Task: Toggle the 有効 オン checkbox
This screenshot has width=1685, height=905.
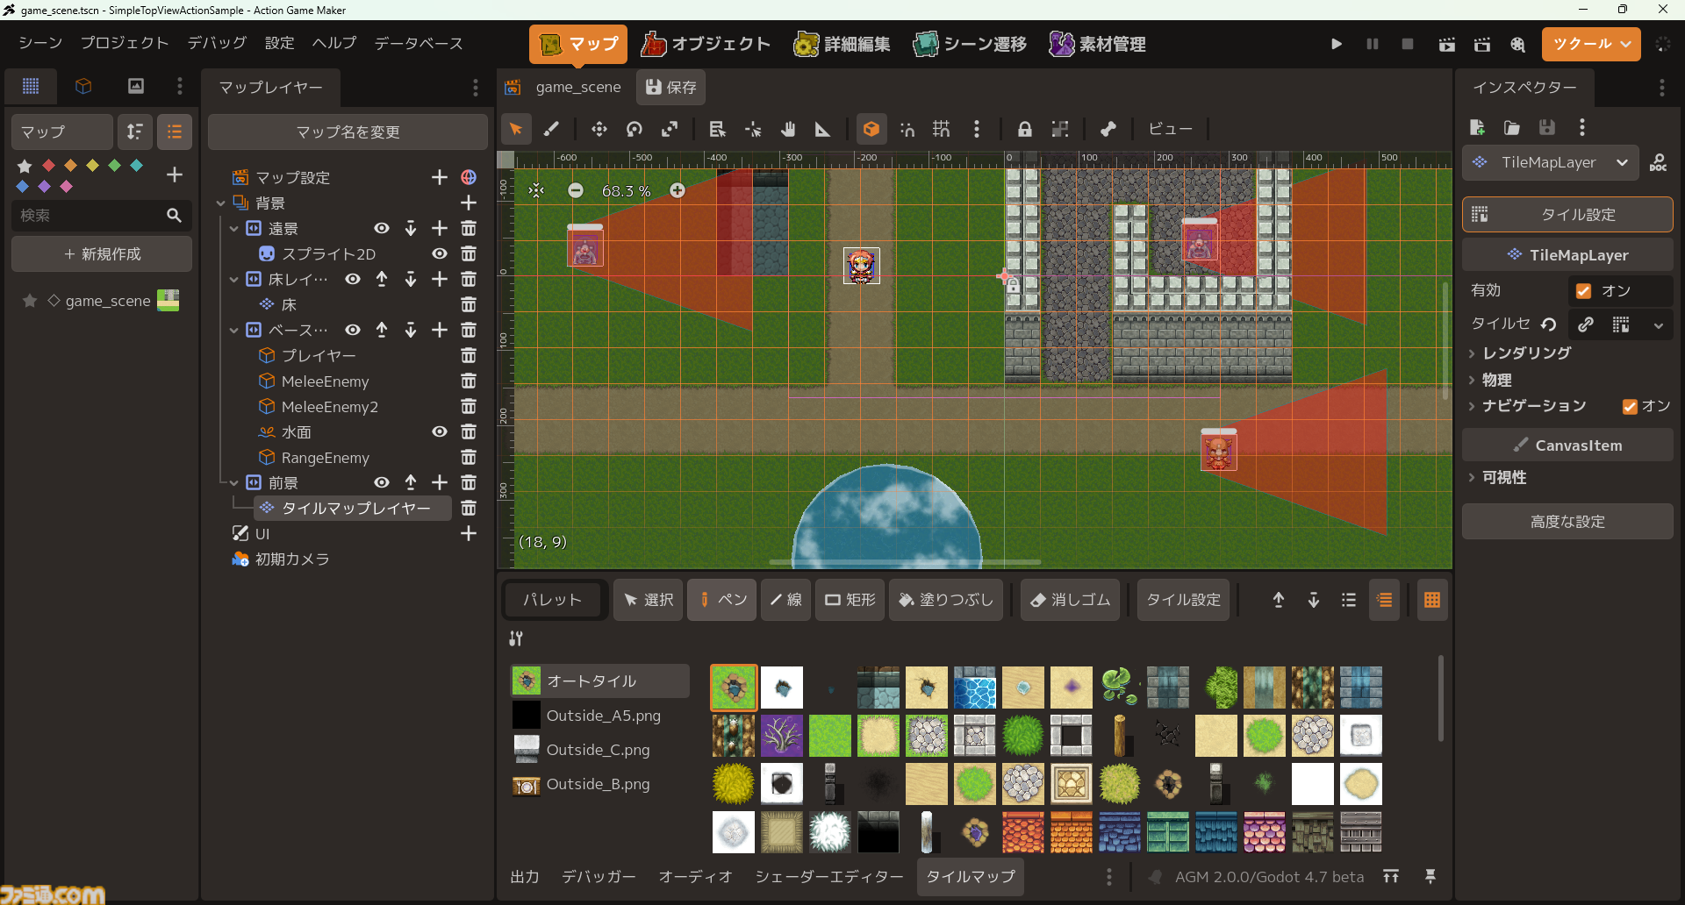Action: click(x=1584, y=290)
